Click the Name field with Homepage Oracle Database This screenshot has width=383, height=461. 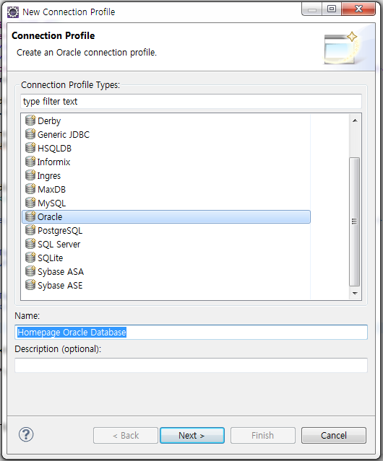click(191, 333)
